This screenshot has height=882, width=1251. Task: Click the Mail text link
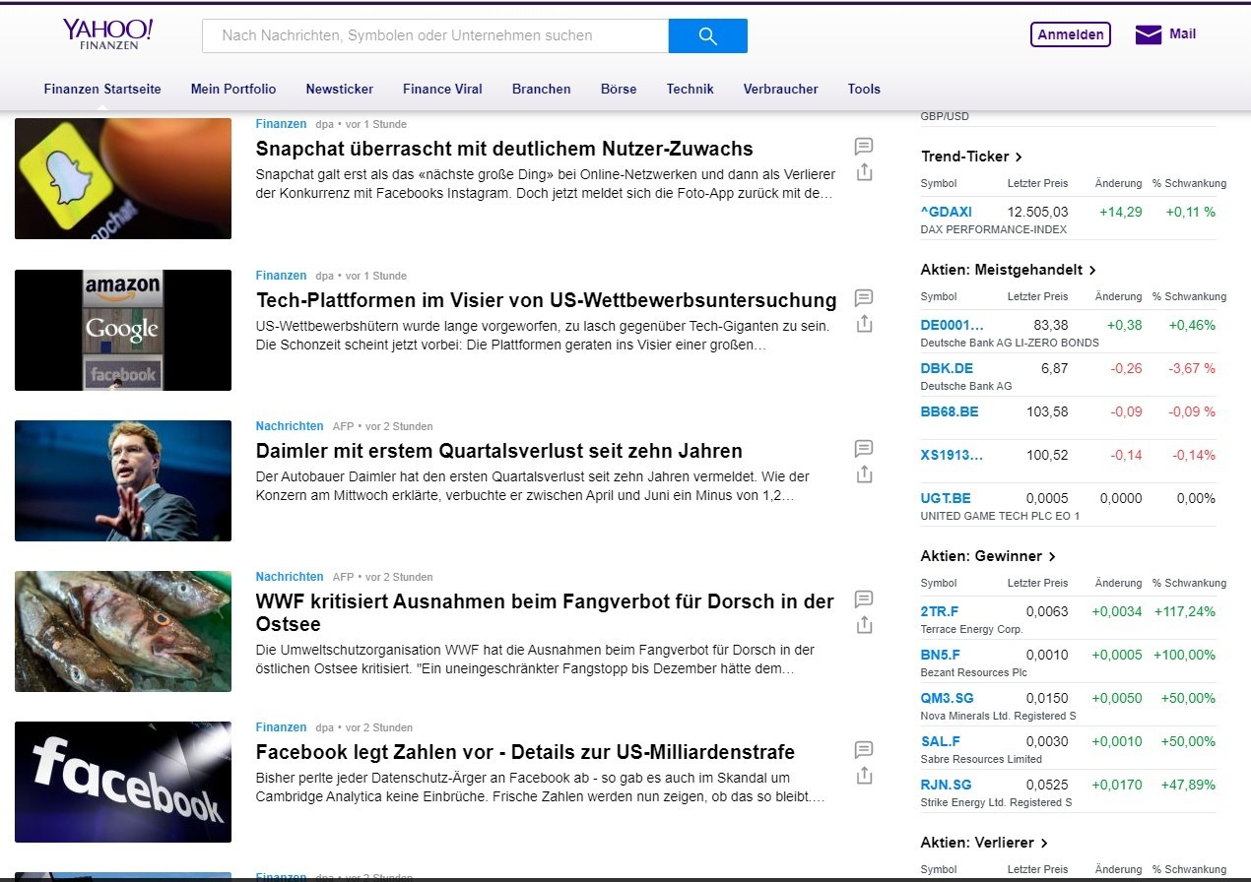(1182, 33)
